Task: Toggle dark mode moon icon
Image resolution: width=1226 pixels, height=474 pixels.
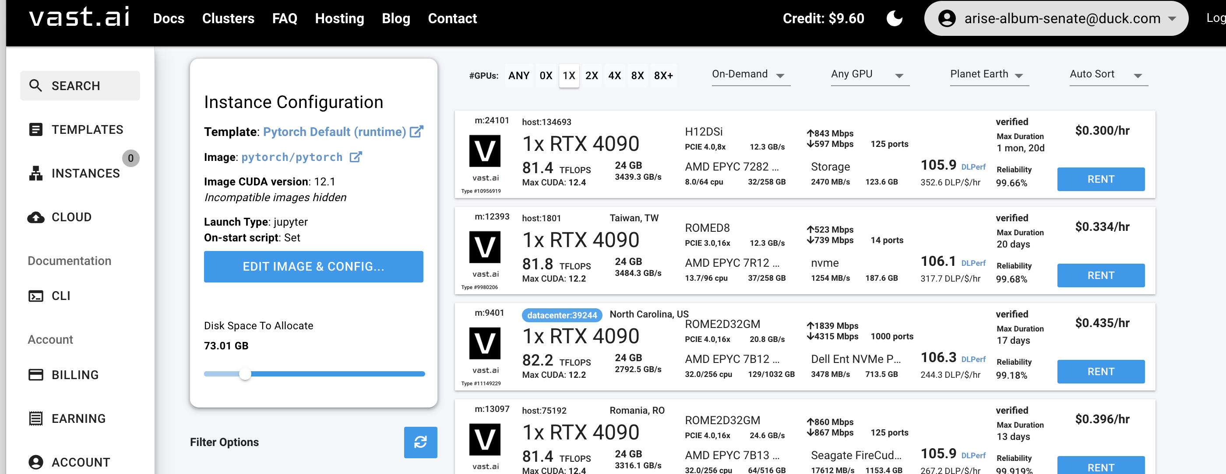Action: (x=894, y=18)
